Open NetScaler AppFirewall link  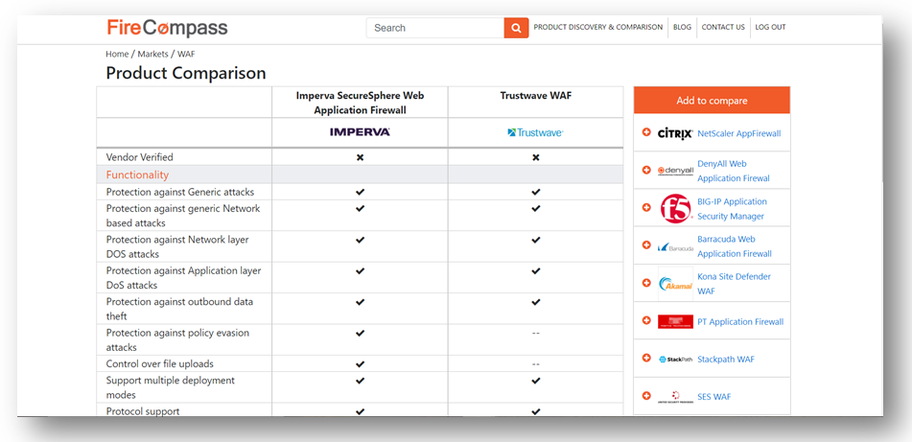[739, 133]
